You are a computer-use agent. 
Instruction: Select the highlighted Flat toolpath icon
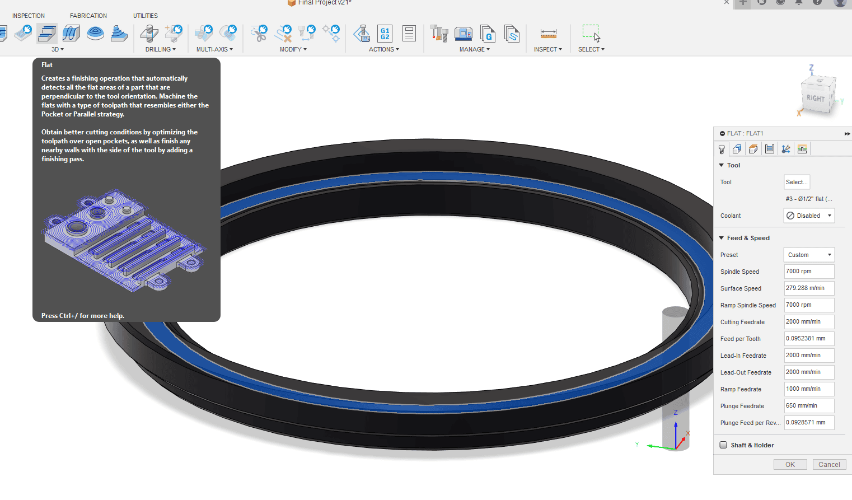point(47,34)
